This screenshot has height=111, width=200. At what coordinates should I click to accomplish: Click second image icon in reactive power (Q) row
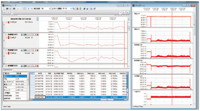[x=25, y=50]
